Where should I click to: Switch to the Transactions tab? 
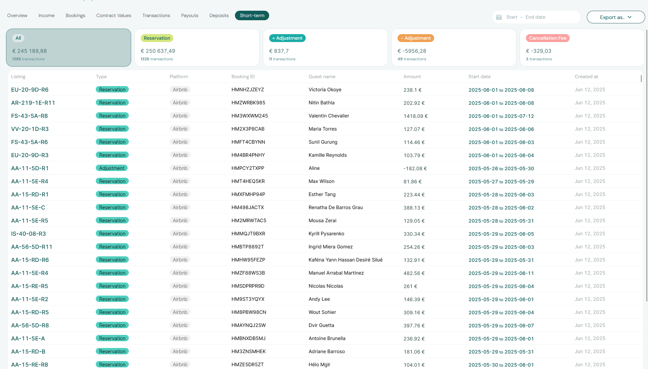pyautogui.click(x=156, y=15)
